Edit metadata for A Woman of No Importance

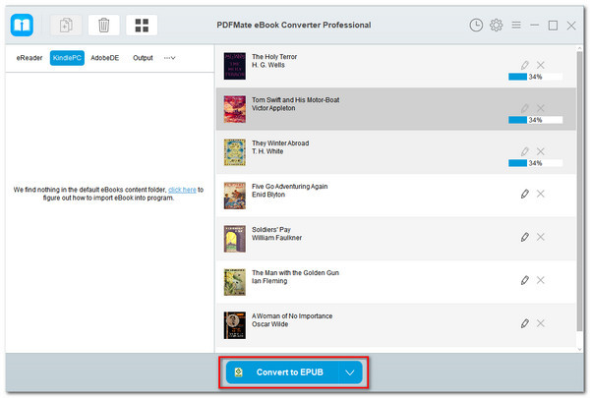pos(524,323)
